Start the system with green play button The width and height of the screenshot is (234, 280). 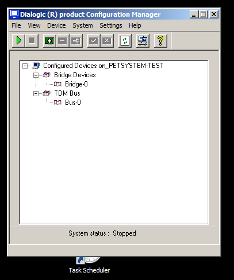coord(18,41)
